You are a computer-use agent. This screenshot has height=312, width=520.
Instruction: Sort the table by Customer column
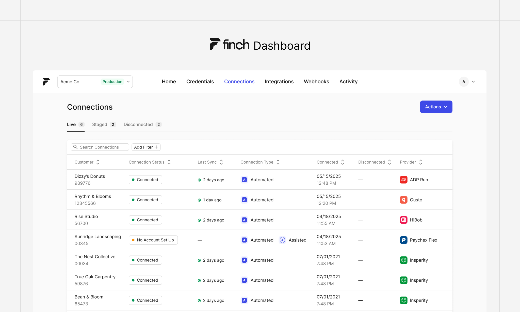[98, 162]
